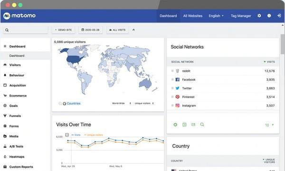Open the ALL VISITS segment selector

tap(117, 30)
